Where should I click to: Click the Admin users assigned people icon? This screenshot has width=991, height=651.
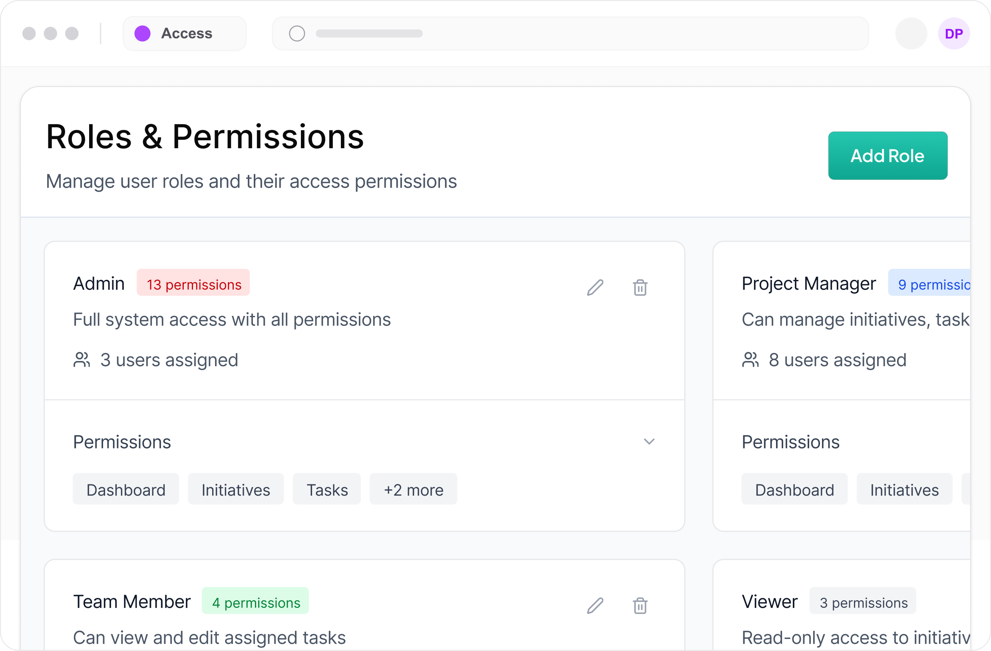point(82,359)
